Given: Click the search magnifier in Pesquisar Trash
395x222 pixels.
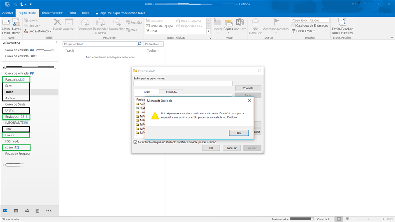Looking at the screenshot, I should (139, 44).
